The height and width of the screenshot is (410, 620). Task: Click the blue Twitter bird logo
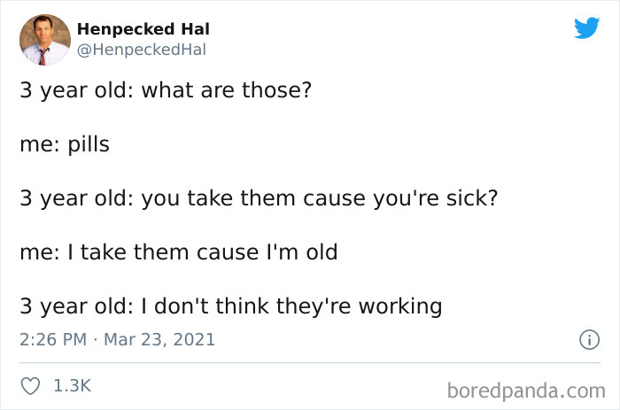[586, 28]
